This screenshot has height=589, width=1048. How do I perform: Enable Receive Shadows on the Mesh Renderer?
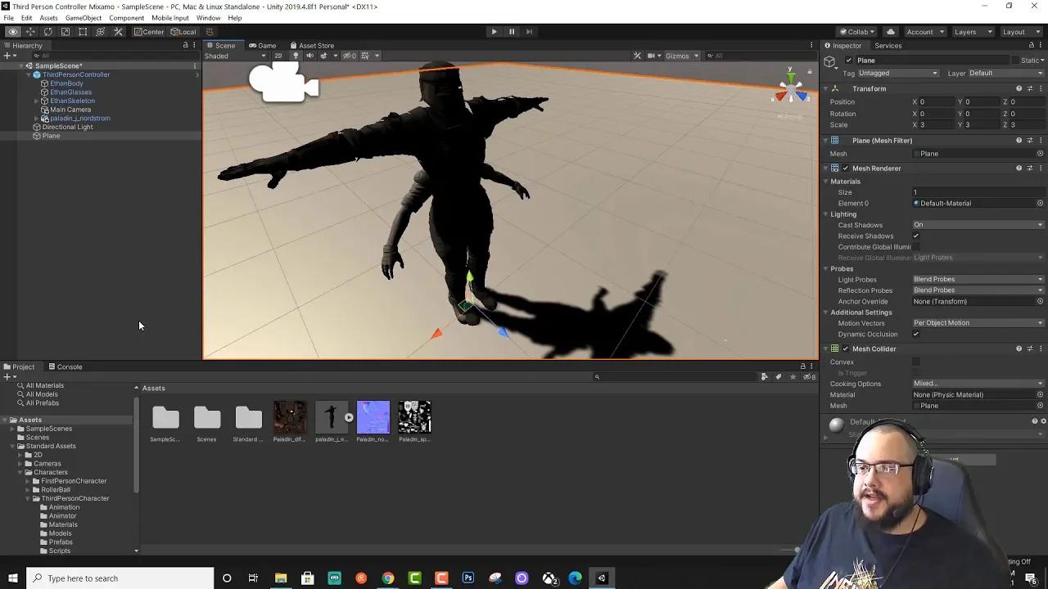pyautogui.click(x=915, y=236)
